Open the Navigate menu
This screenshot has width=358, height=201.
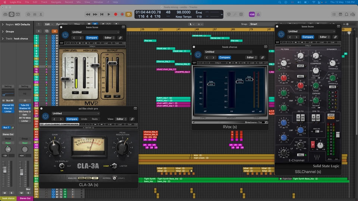56,2
